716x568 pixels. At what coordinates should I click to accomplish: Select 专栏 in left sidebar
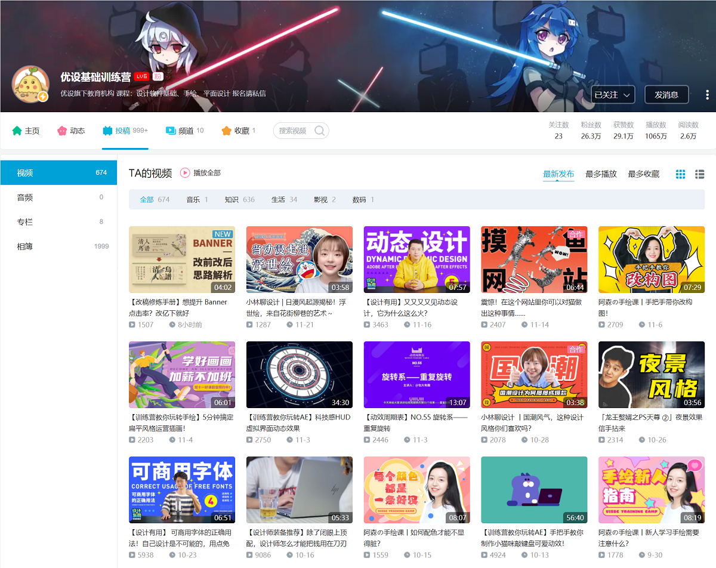pos(58,221)
